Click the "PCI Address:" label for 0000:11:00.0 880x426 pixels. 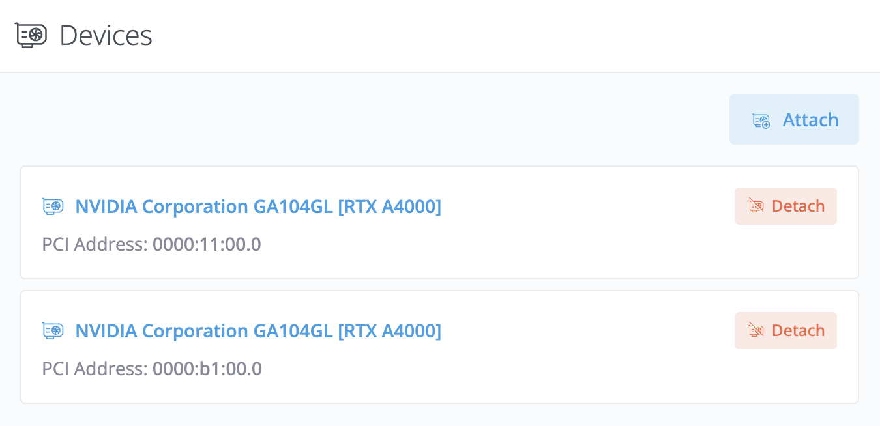95,244
